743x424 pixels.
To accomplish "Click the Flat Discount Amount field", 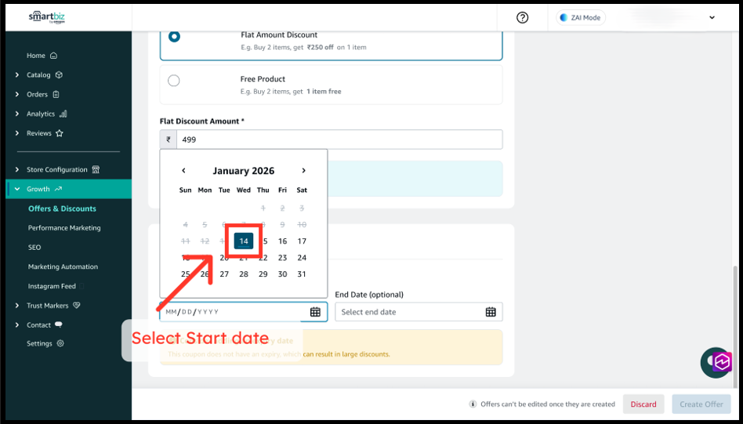I will tap(339, 140).
